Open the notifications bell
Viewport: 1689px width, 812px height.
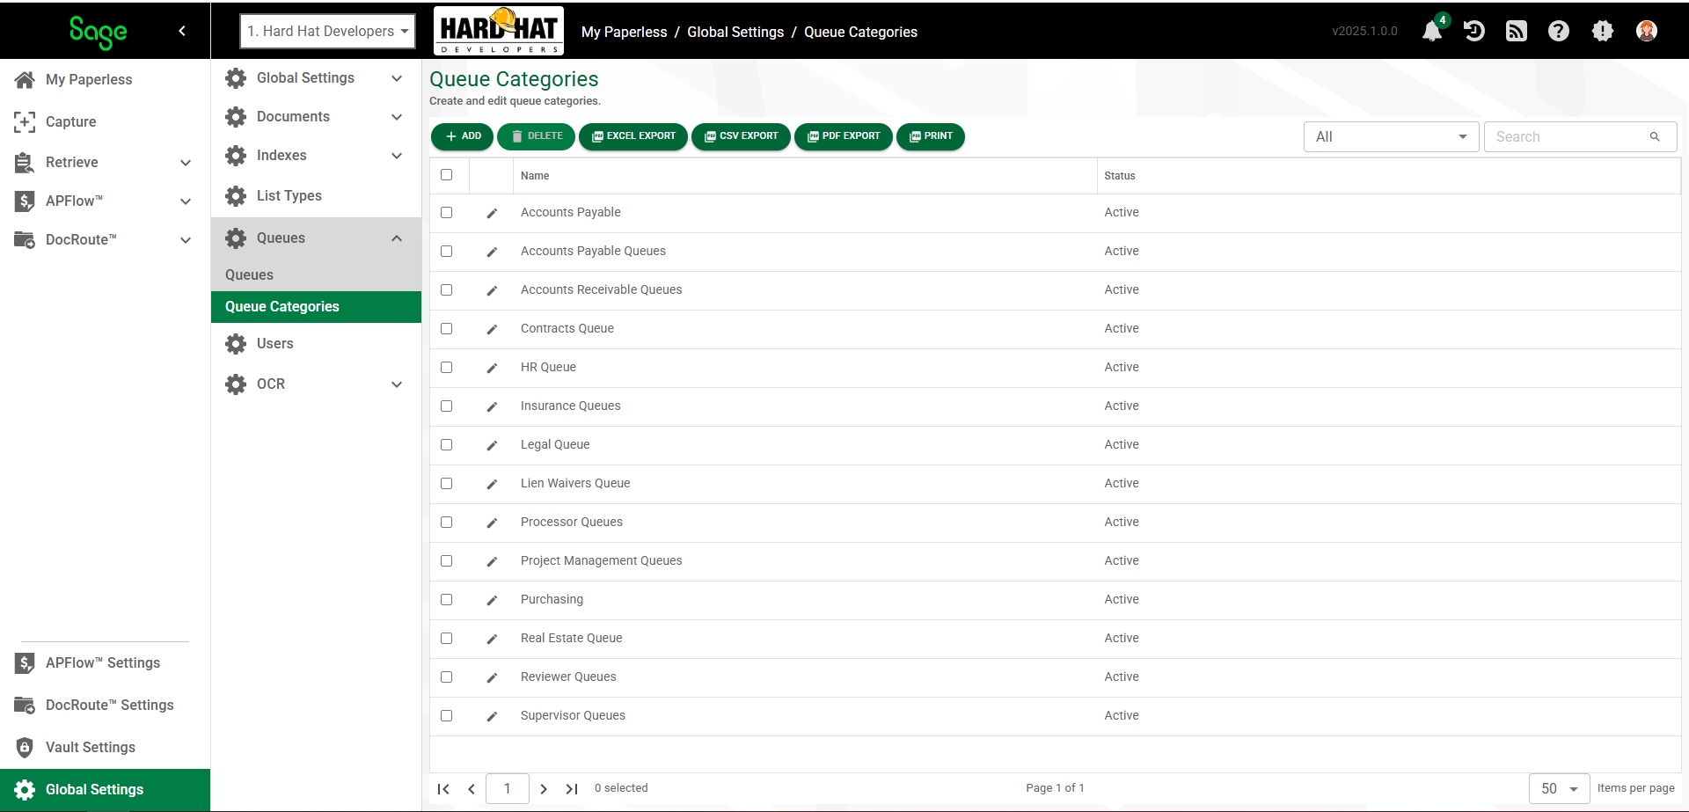coord(1432,31)
